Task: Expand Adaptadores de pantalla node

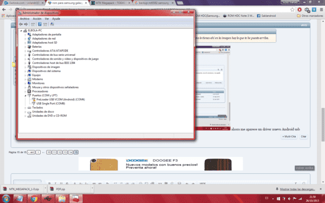Action: pos(25,35)
